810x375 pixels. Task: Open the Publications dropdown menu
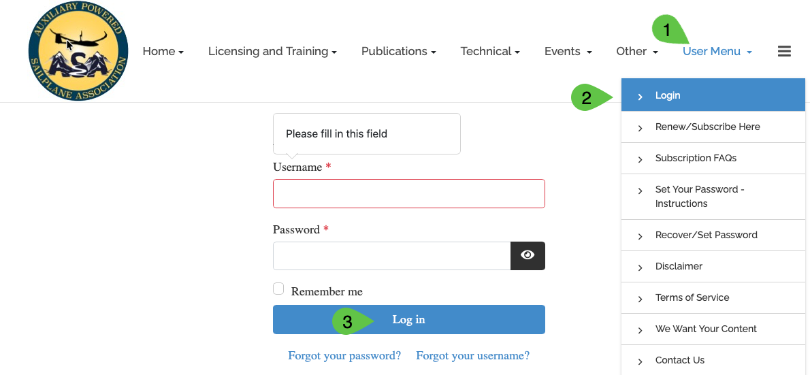pos(398,52)
